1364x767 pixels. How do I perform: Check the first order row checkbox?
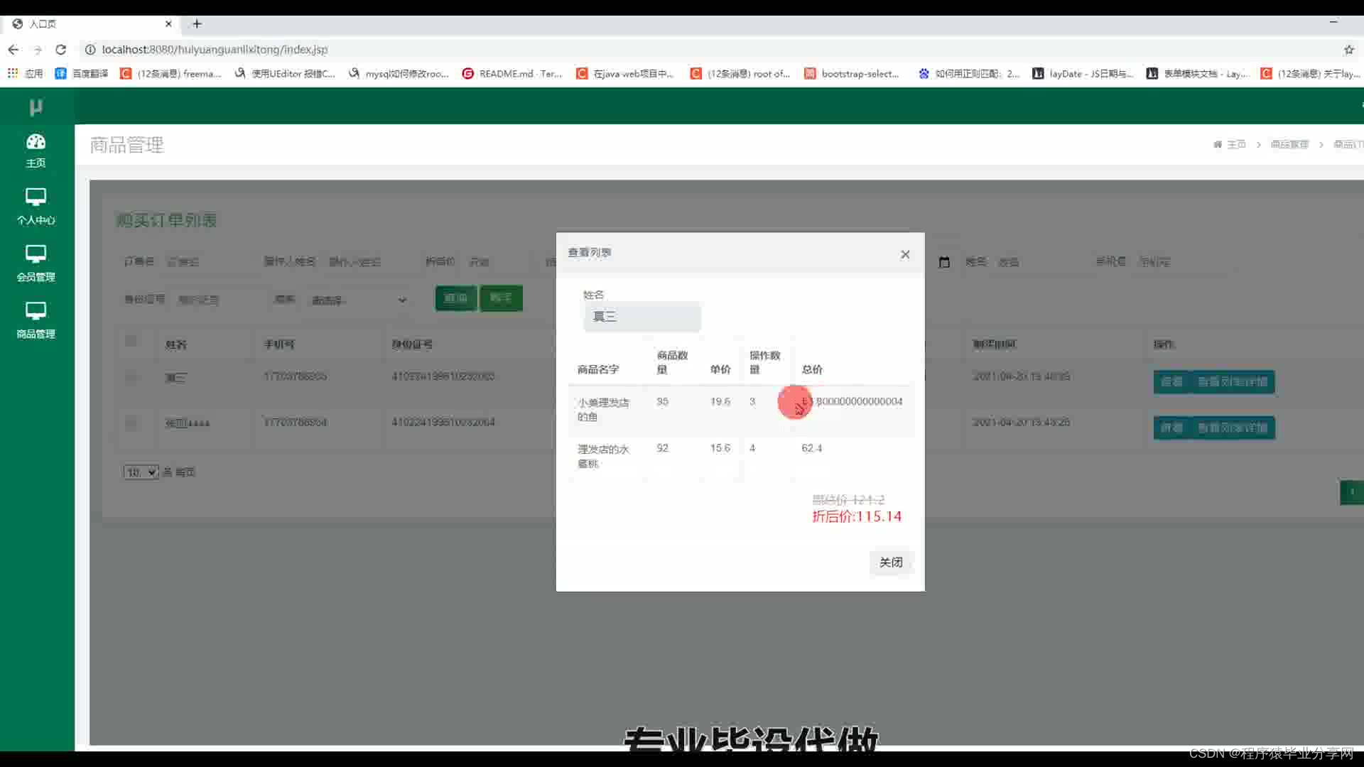[x=131, y=377]
